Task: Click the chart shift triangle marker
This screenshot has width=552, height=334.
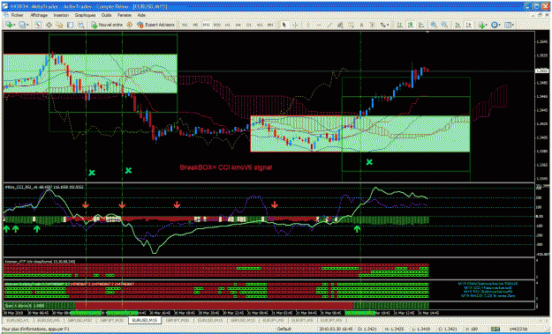Action: 427,33
